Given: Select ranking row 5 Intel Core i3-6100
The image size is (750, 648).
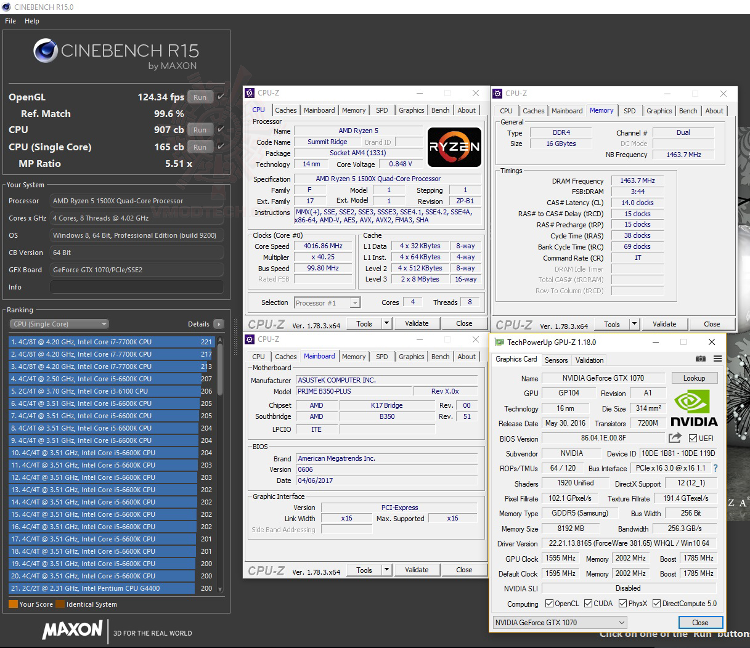Looking at the screenshot, I should [x=111, y=391].
